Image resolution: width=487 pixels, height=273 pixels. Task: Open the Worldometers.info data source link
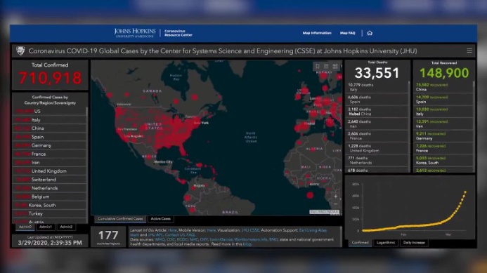click(250, 239)
